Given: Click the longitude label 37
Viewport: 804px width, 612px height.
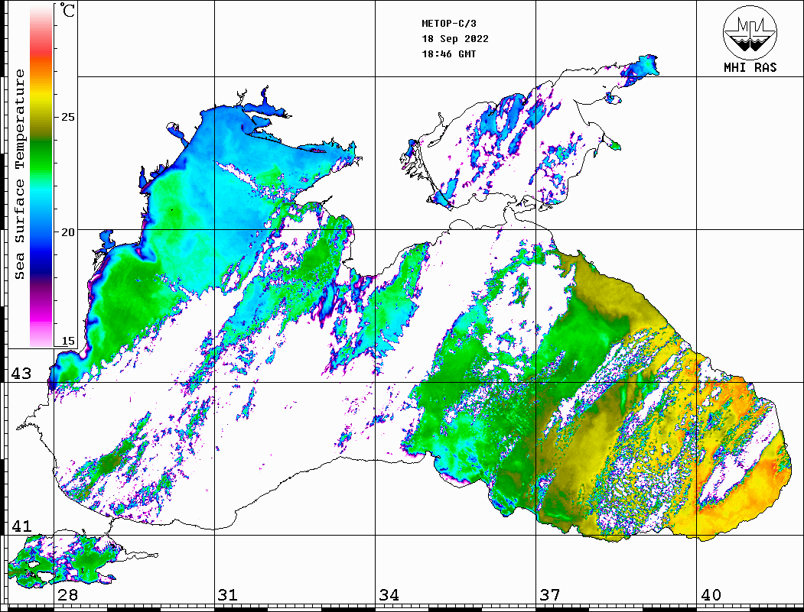Looking at the screenshot, I should coord(550,595).
